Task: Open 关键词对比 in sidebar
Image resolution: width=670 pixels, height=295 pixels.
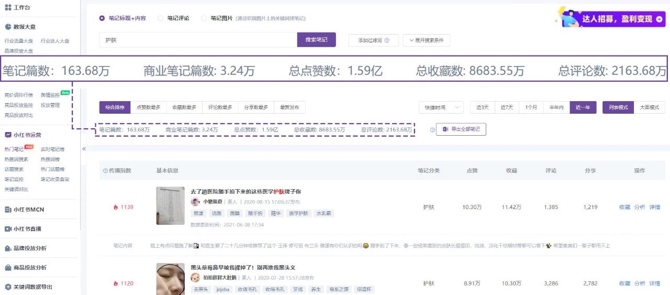Action: click(17, 189)
